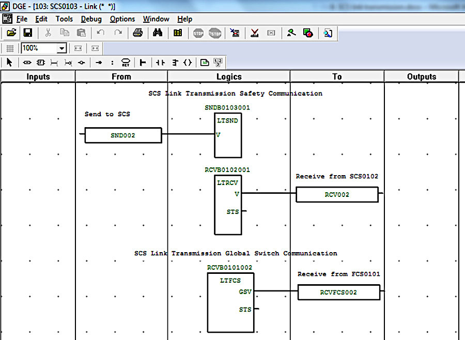Print using the printer icon
465x340 pixels.
coord(137,33)
